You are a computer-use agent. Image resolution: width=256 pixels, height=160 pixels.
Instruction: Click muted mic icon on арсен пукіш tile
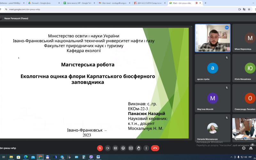click(227, 58)
